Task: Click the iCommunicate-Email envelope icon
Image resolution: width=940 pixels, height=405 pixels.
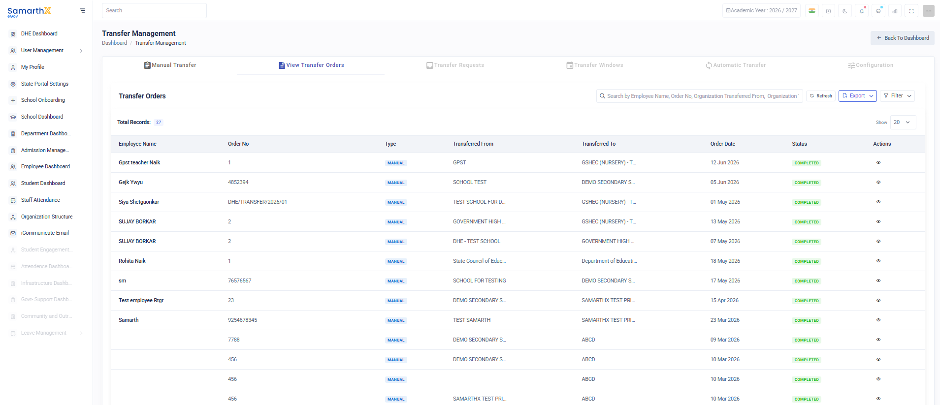Action: pyautogui.click(x=13, y=233)
